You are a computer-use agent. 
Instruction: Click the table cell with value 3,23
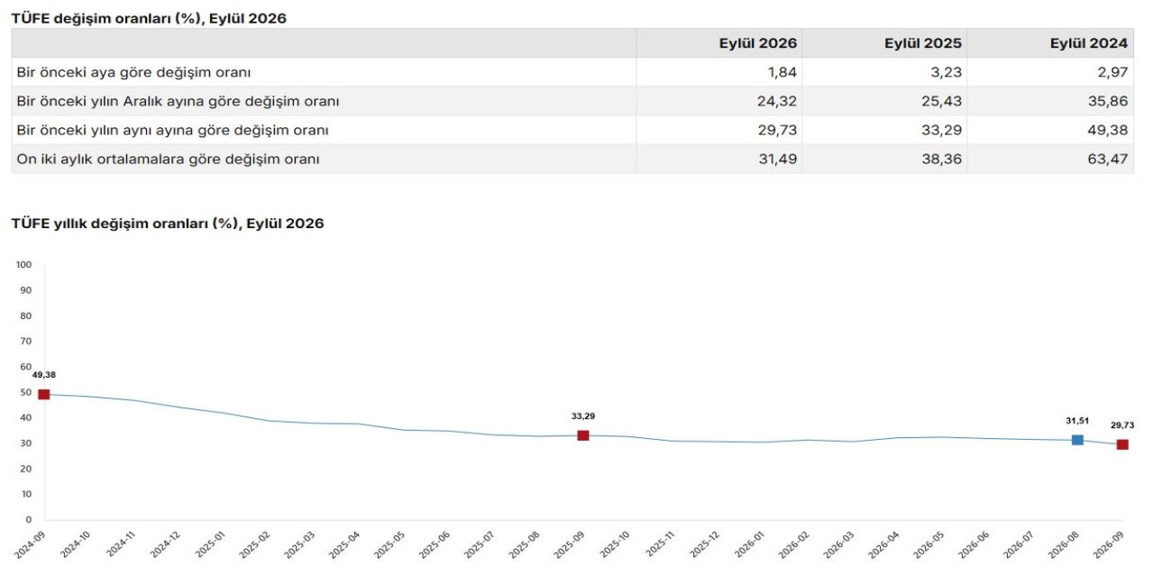pyautogui.click(x=884, y=72)
